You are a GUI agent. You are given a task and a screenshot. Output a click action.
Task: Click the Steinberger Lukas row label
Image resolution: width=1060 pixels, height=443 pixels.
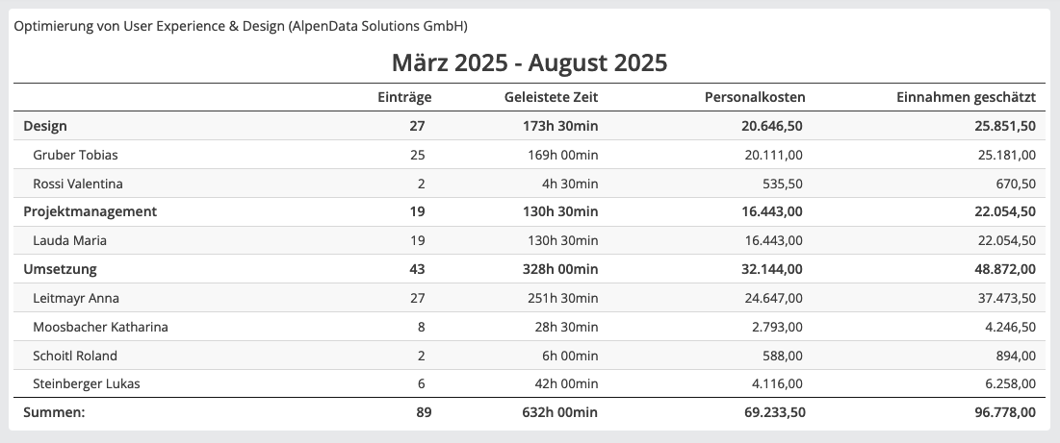[87, 384]
